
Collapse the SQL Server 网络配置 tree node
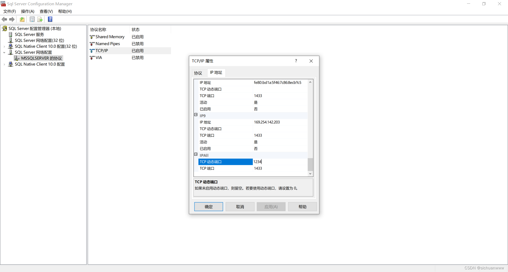click(4, 53)
